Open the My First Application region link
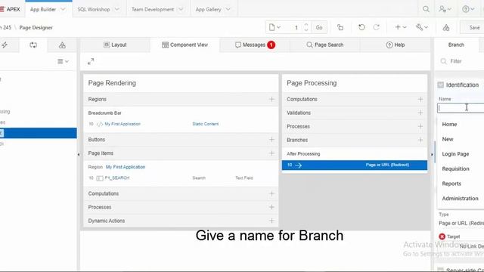The height and width of the screenshot is (272, 484). tap(126, 167)
